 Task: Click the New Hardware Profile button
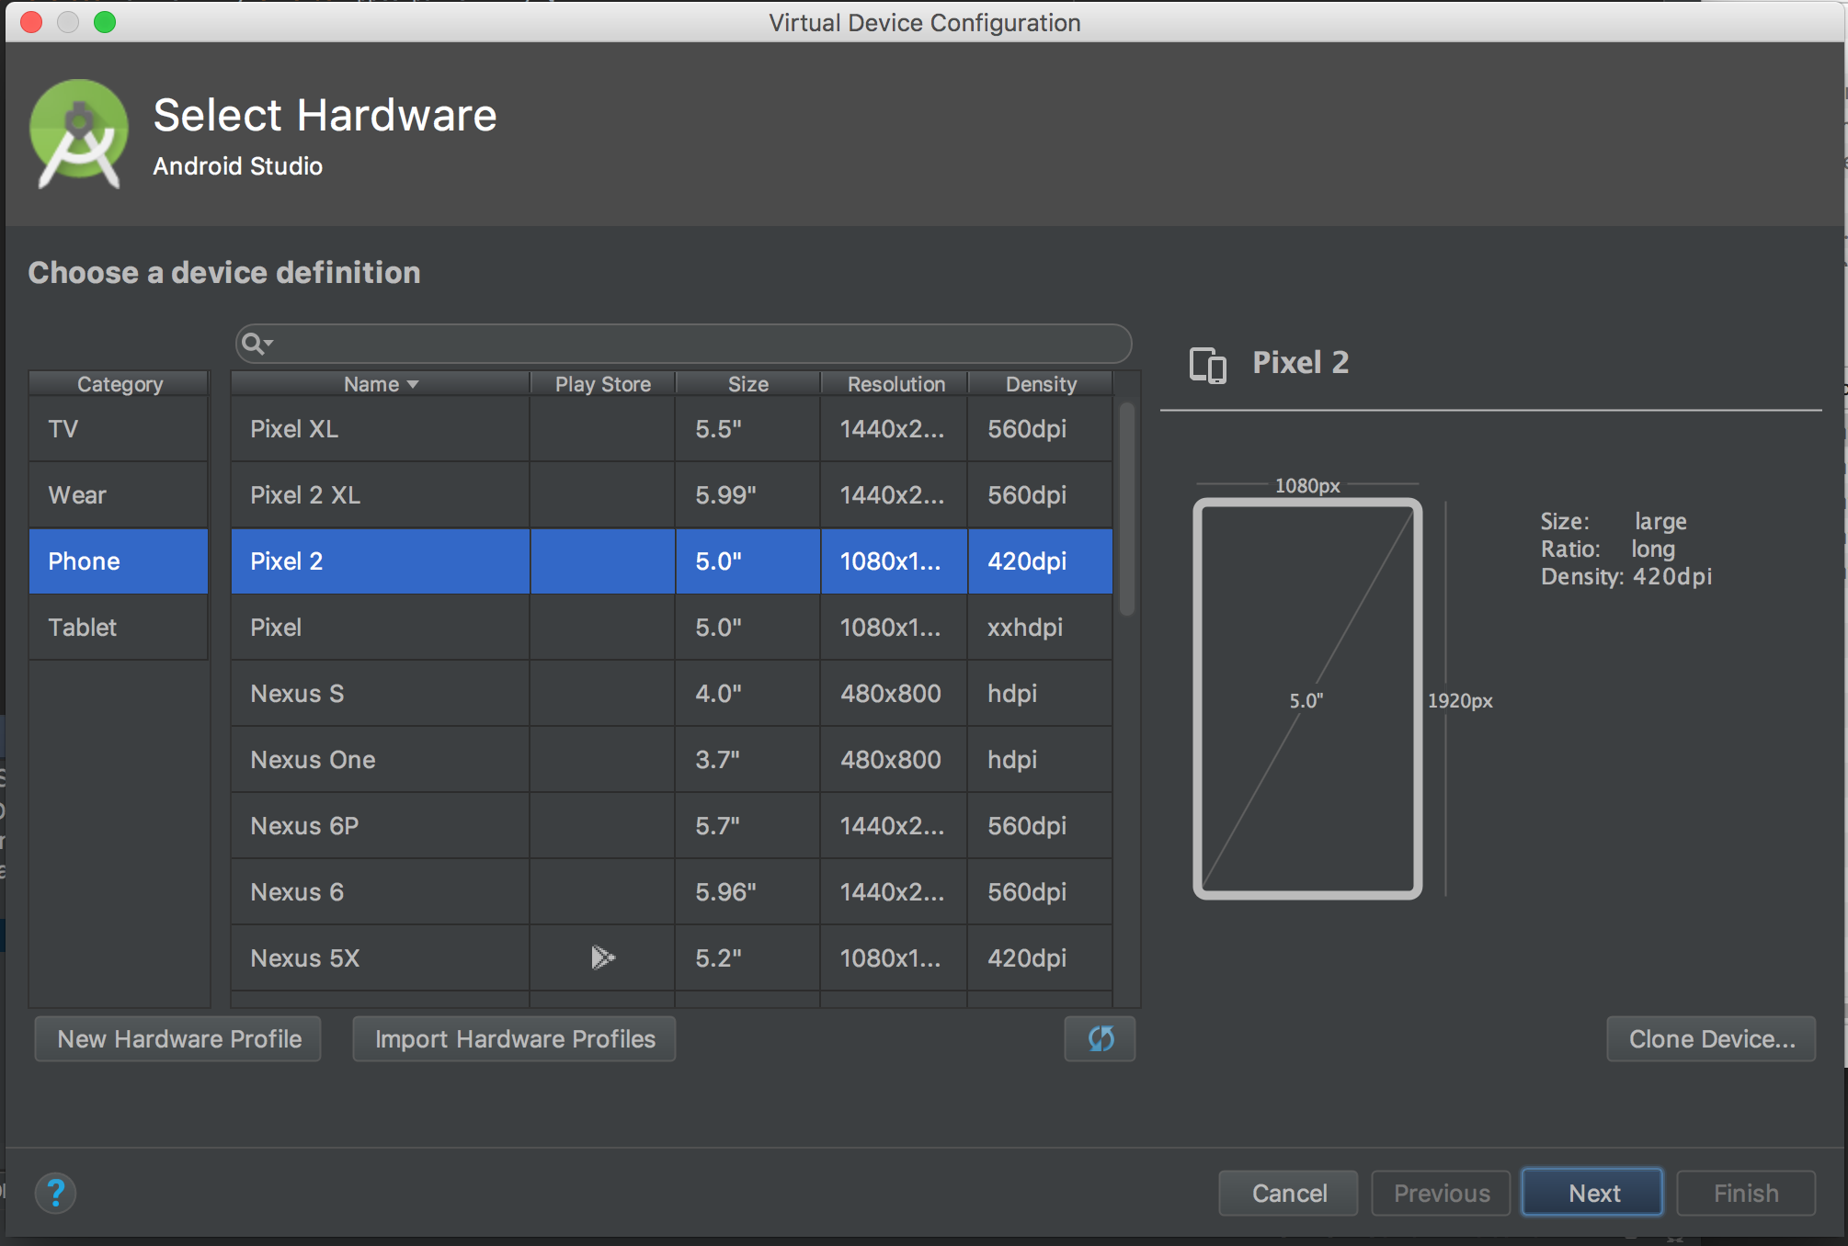pos(177,1038)
